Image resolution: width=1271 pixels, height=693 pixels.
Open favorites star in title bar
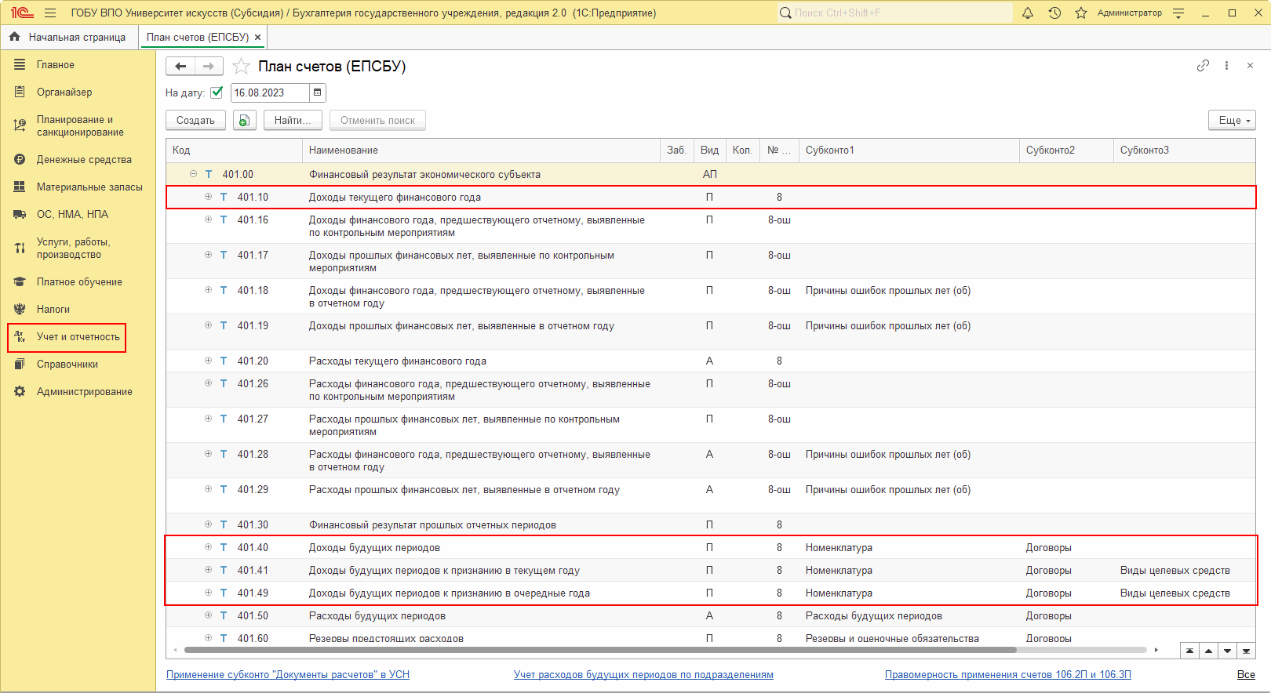(1081, 13)
